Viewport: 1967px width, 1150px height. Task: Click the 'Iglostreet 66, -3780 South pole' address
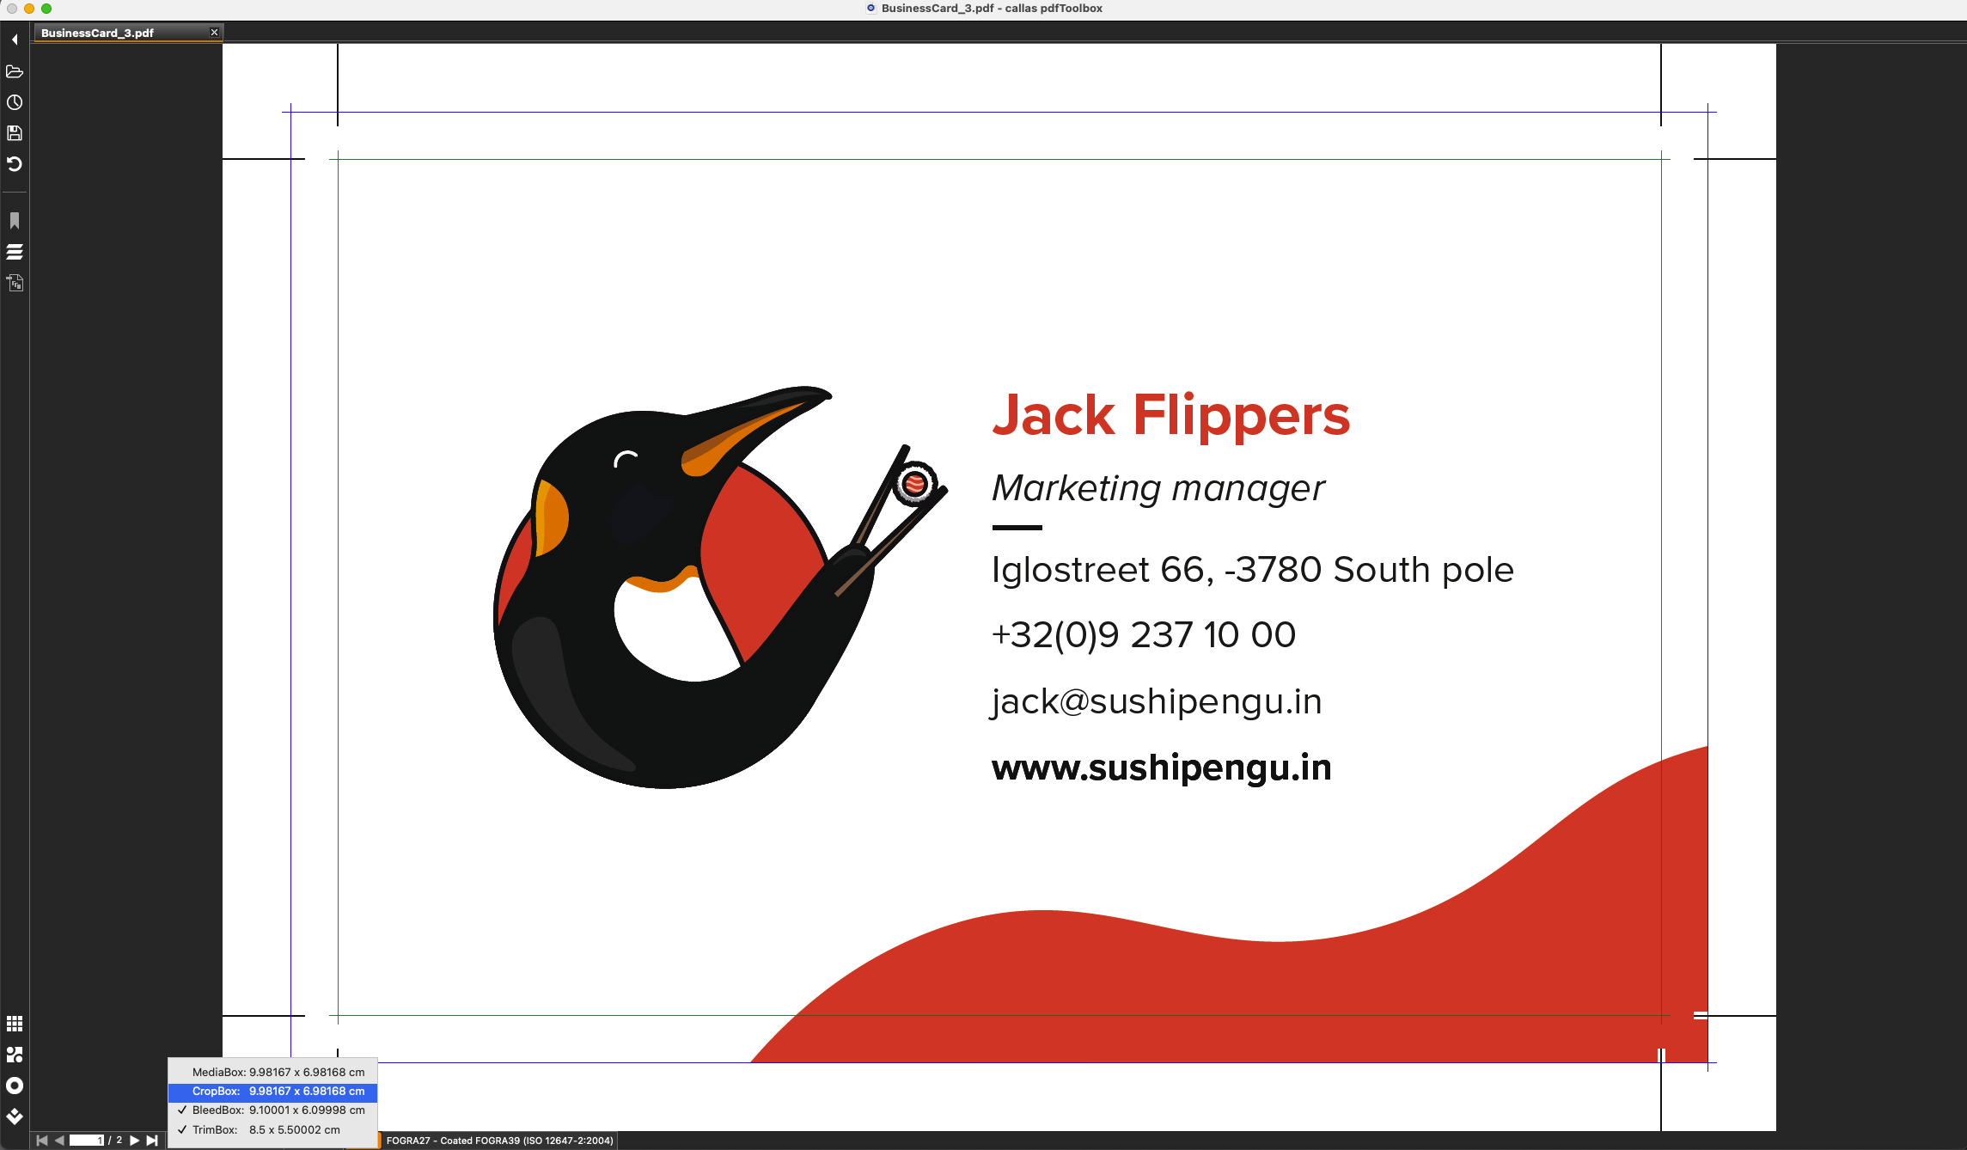(1252, 570)
